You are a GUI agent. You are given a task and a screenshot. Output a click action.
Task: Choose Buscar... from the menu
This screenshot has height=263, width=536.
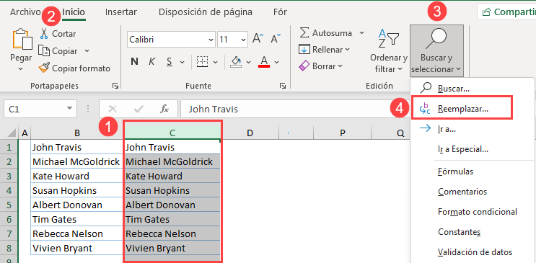click(x=473, y=89)
